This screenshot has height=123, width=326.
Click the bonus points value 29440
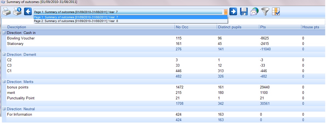coord(265,87)
